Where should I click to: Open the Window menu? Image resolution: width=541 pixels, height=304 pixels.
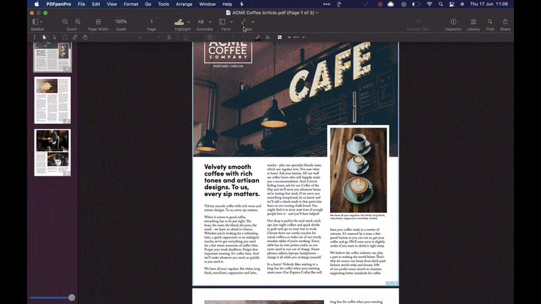pyautogui.click(x=208, y=4)
